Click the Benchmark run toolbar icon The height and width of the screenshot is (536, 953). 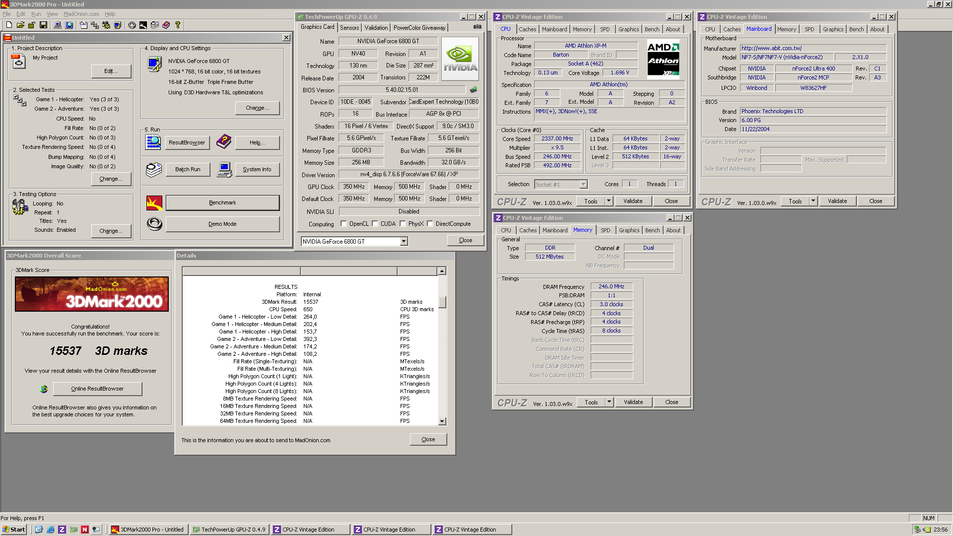[143, 25]
